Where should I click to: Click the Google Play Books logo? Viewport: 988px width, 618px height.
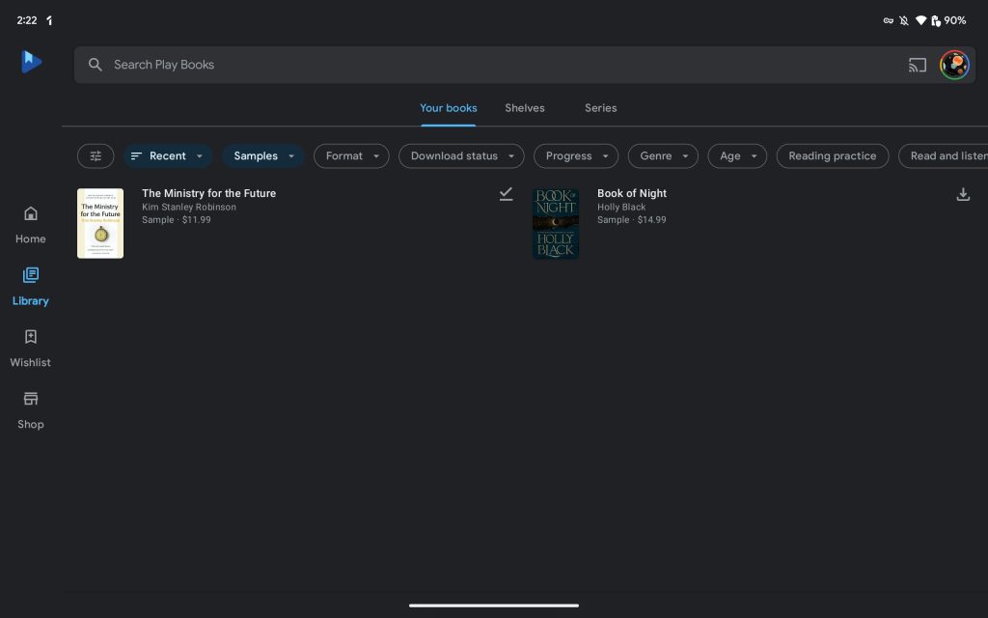[x=31, y=62]
